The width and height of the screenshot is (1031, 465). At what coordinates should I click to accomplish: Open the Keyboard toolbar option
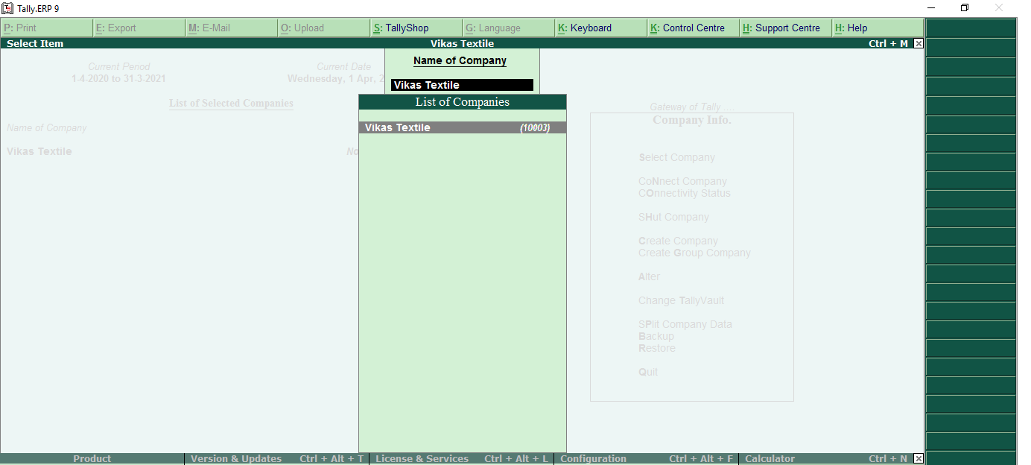click(x=601, y=28)
